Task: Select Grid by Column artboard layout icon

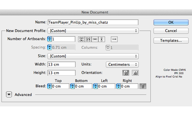Action: coord(88,39)
